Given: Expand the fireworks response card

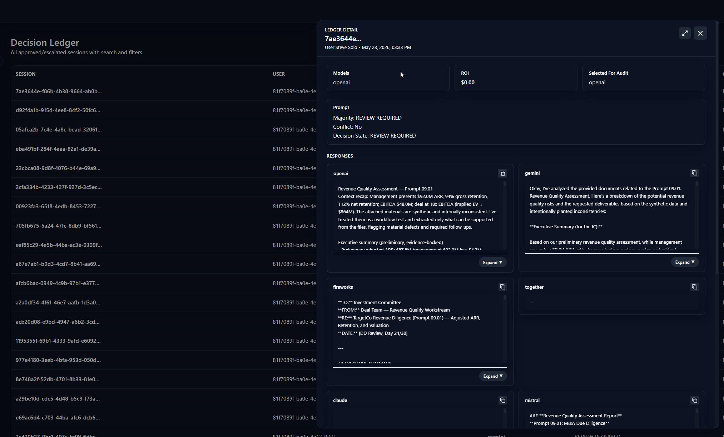Looking at the screenshot, I should pos(493,376).
